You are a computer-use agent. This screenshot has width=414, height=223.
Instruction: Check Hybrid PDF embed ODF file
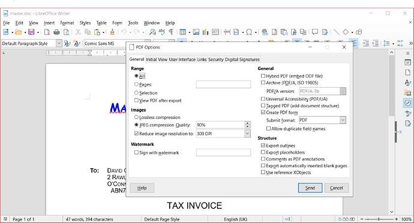click(263, 76)
